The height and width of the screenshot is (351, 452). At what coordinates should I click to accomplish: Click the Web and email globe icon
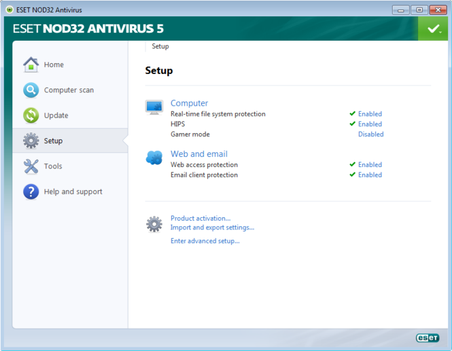[x=154, y=158]
